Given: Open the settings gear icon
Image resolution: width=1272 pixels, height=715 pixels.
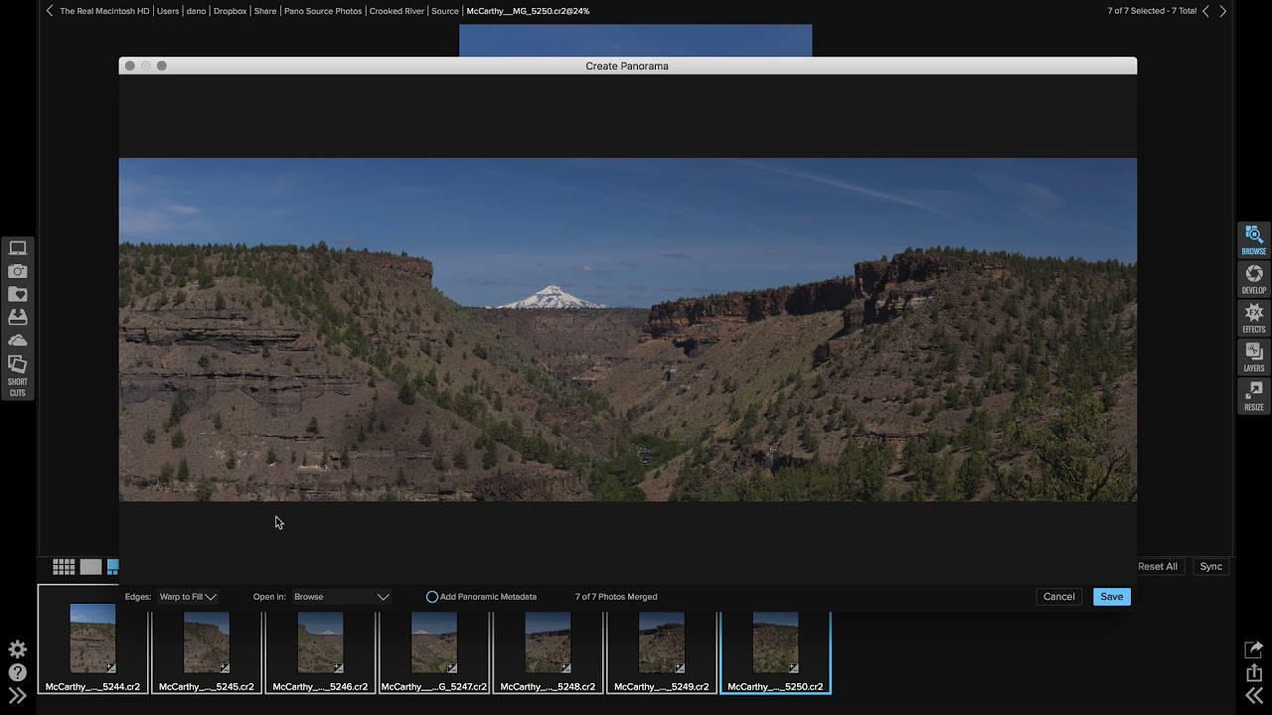Looking at the screenshot, I should pos(17,649).
